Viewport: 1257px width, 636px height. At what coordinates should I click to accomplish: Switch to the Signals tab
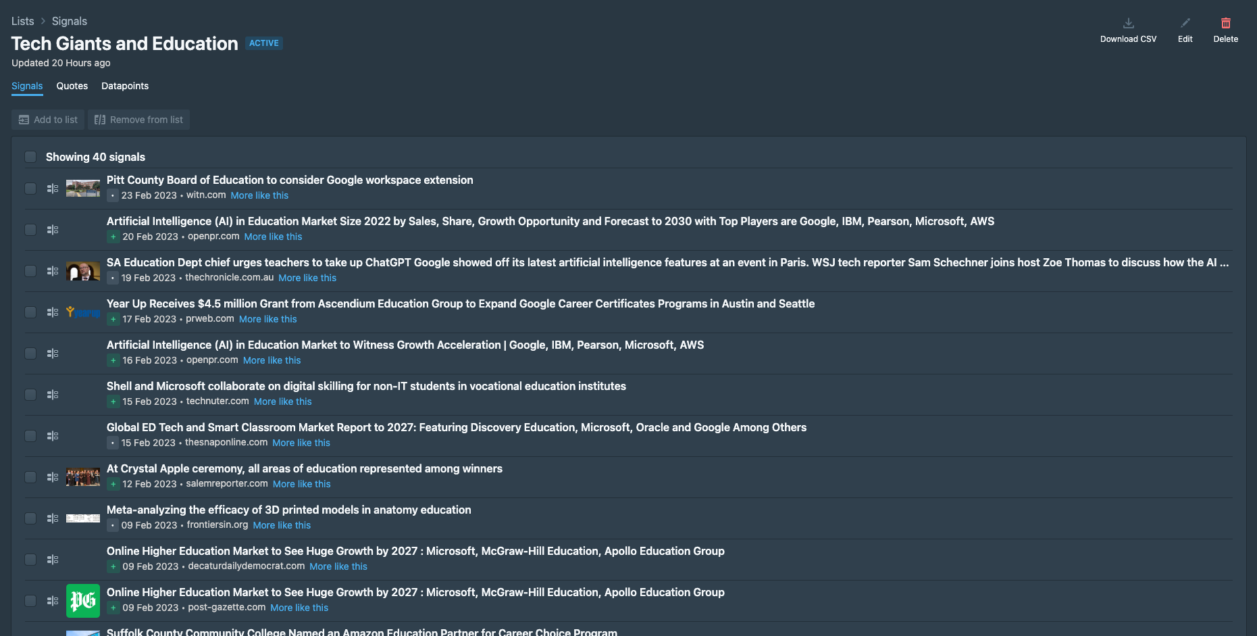pos(27,86)
